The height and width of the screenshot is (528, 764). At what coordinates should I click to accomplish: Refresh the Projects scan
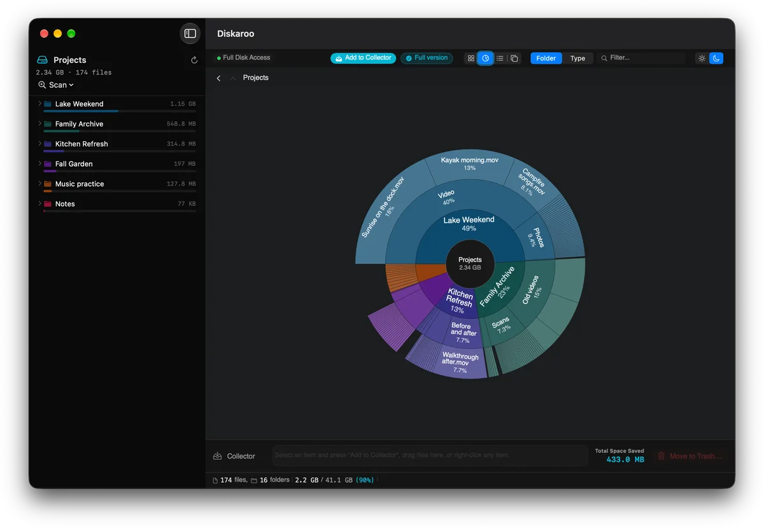point(194,60)
